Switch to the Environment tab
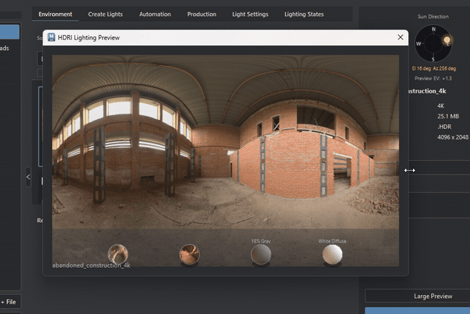470x314 pixels. pos(55,14)
